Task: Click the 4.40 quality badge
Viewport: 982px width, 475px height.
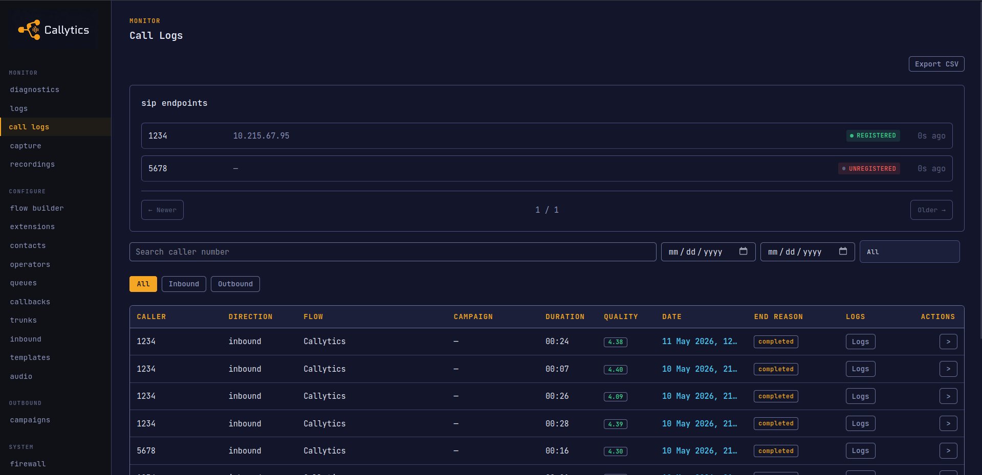Action: [615, 370]
